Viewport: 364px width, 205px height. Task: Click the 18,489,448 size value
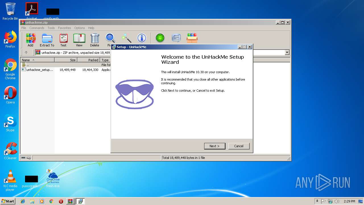tap(67, 70)
